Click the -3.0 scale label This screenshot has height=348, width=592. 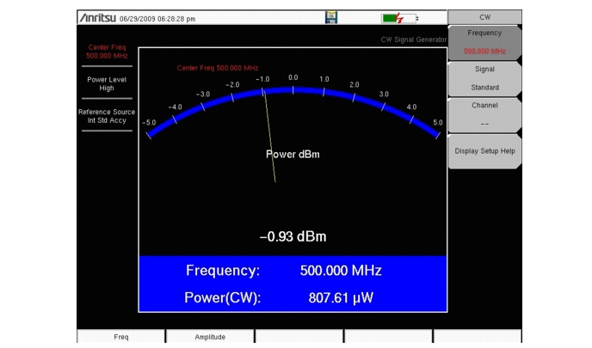(203, 95)
